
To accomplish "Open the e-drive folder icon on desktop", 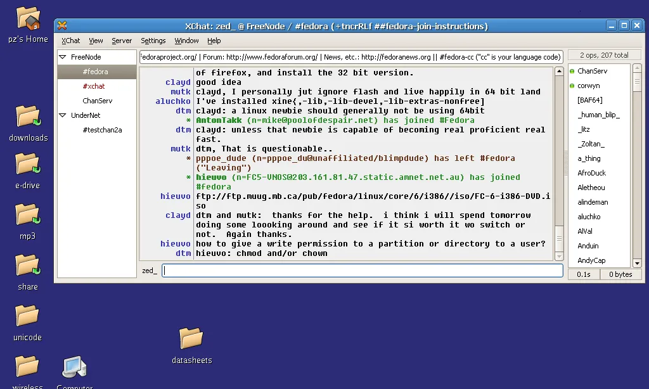I will [28, 164].
